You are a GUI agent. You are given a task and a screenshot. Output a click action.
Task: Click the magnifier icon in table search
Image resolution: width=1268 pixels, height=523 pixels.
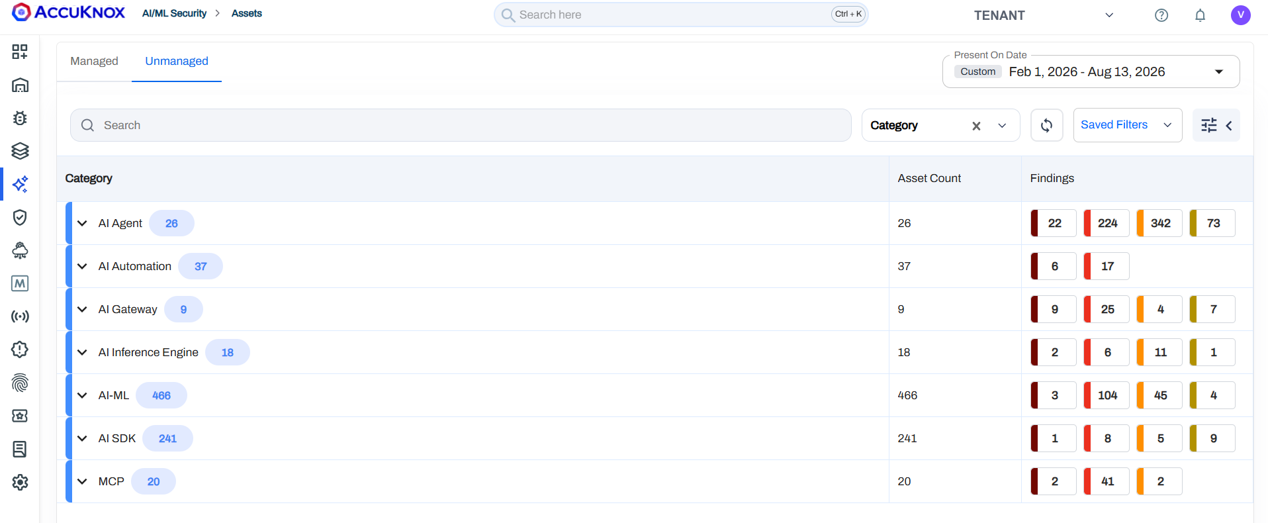point(87,125)
